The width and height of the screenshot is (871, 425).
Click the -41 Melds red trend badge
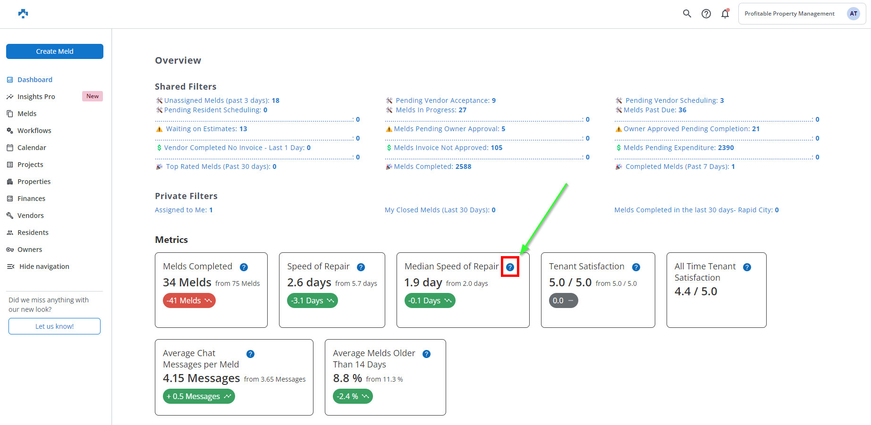(x=189, y=300)
